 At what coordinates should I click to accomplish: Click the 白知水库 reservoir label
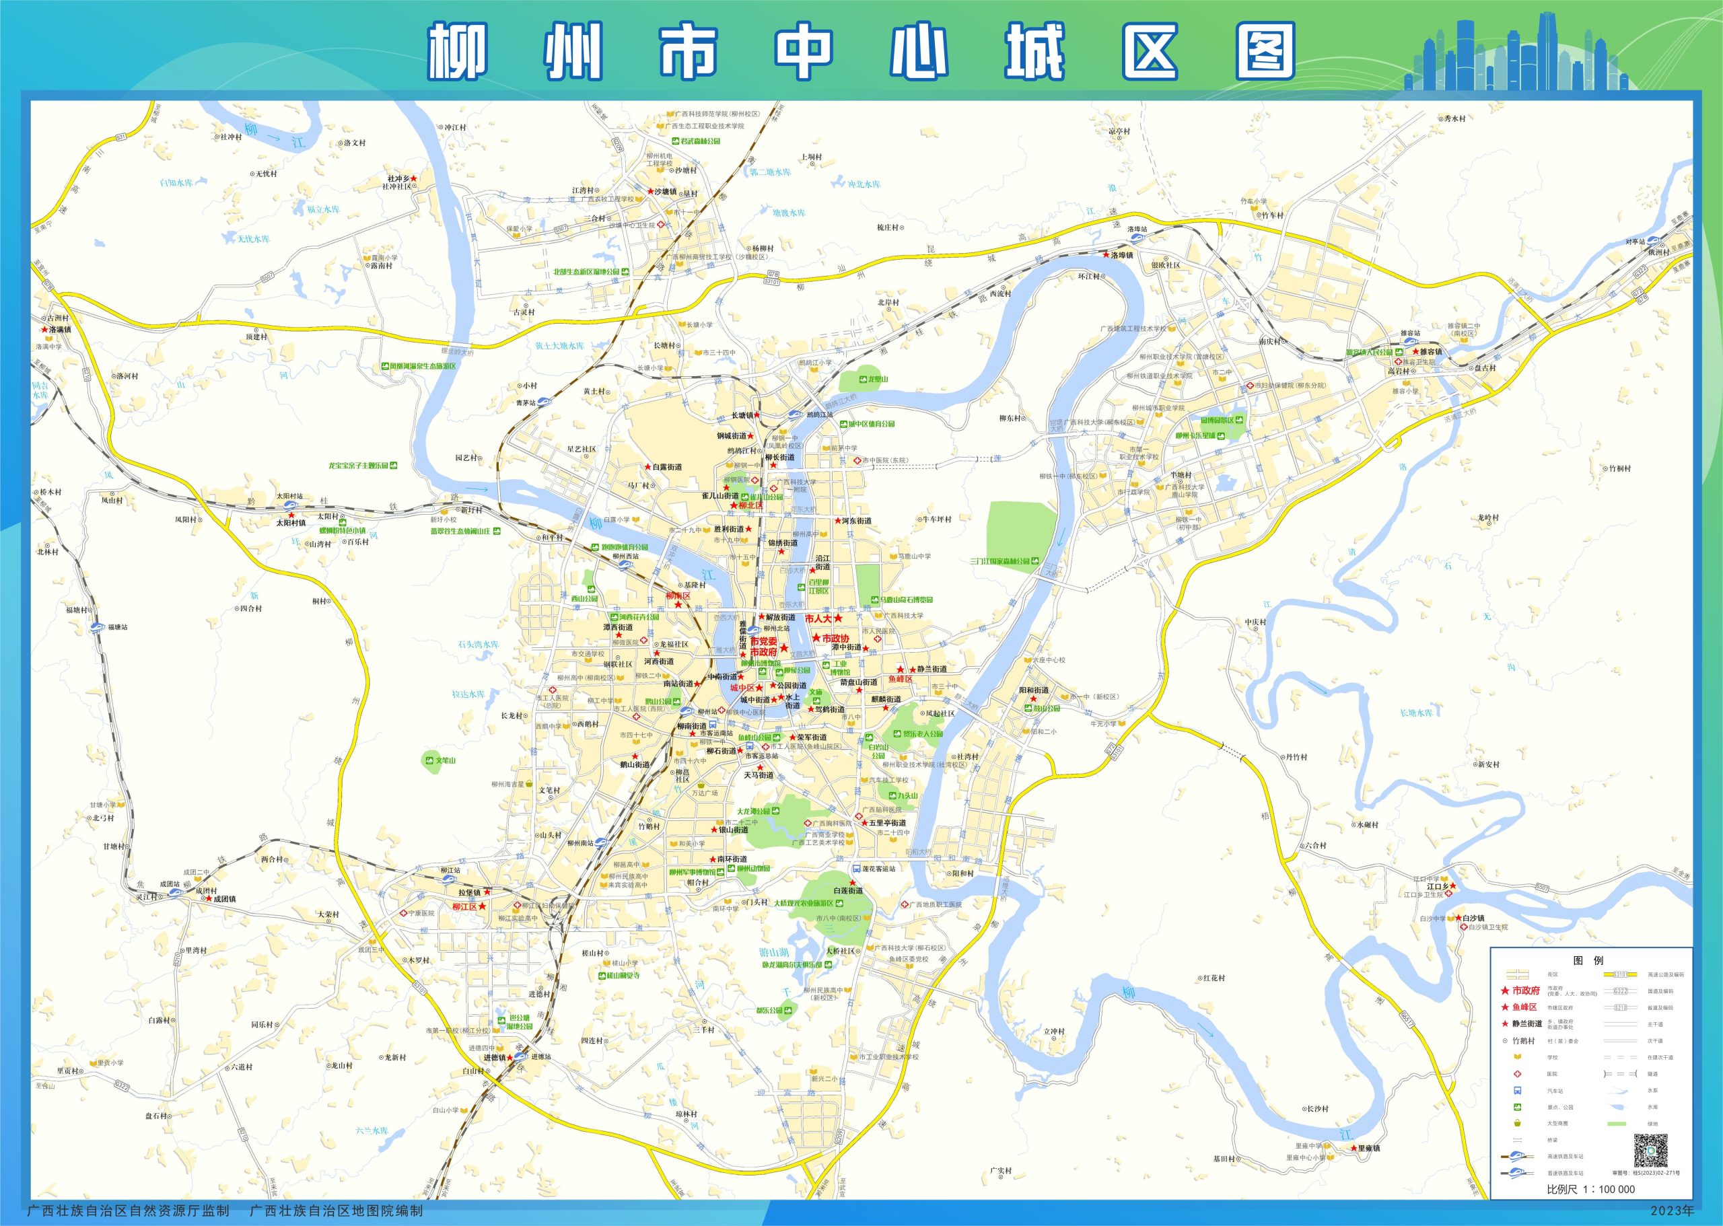[177, 183]
